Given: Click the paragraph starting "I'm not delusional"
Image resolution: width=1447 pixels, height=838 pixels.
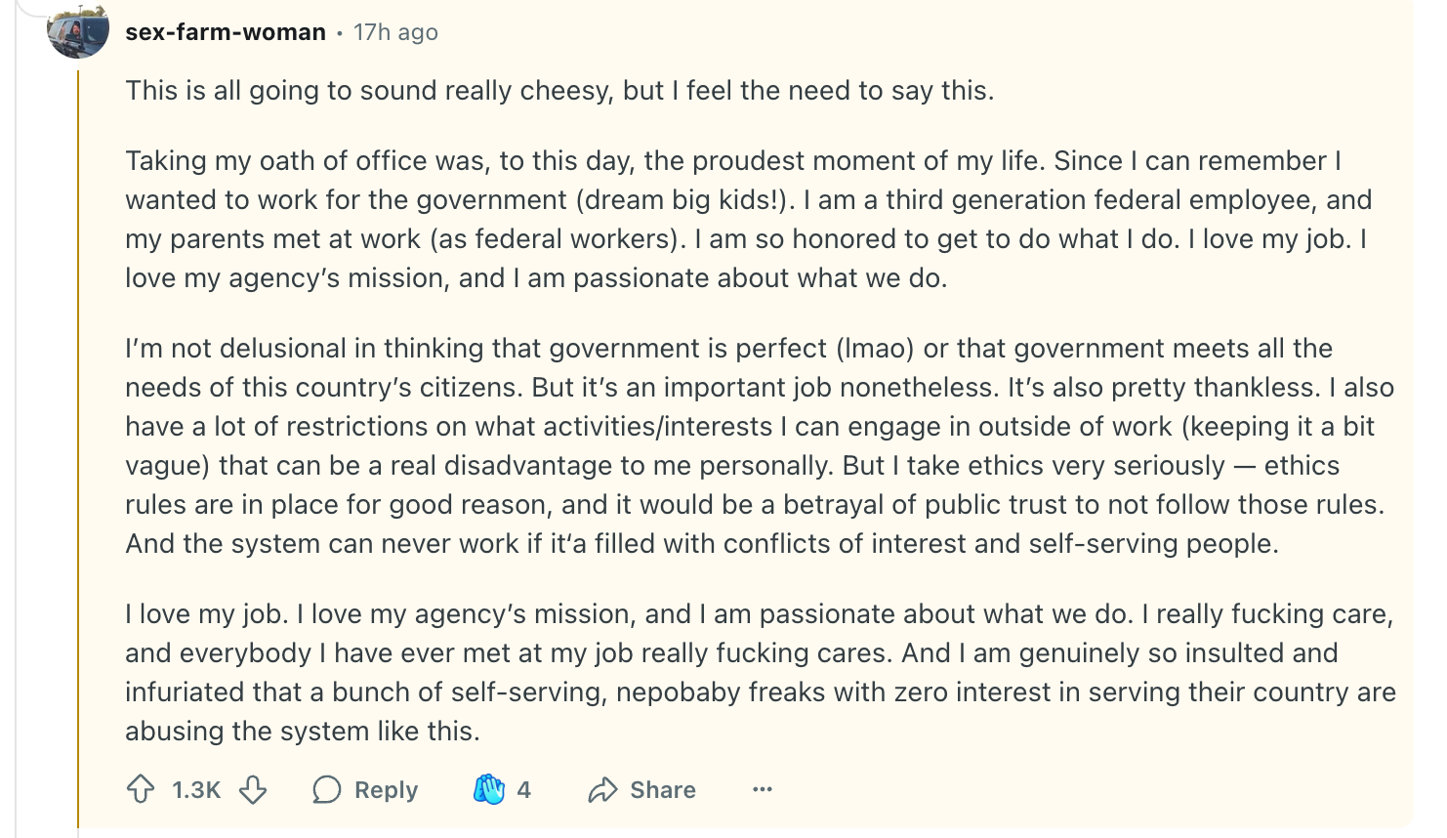Looking at the screenshot, I should pyautogui.click(x=759, y=445).
